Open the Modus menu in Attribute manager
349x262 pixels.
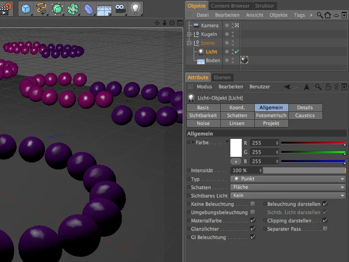[204, 86]
